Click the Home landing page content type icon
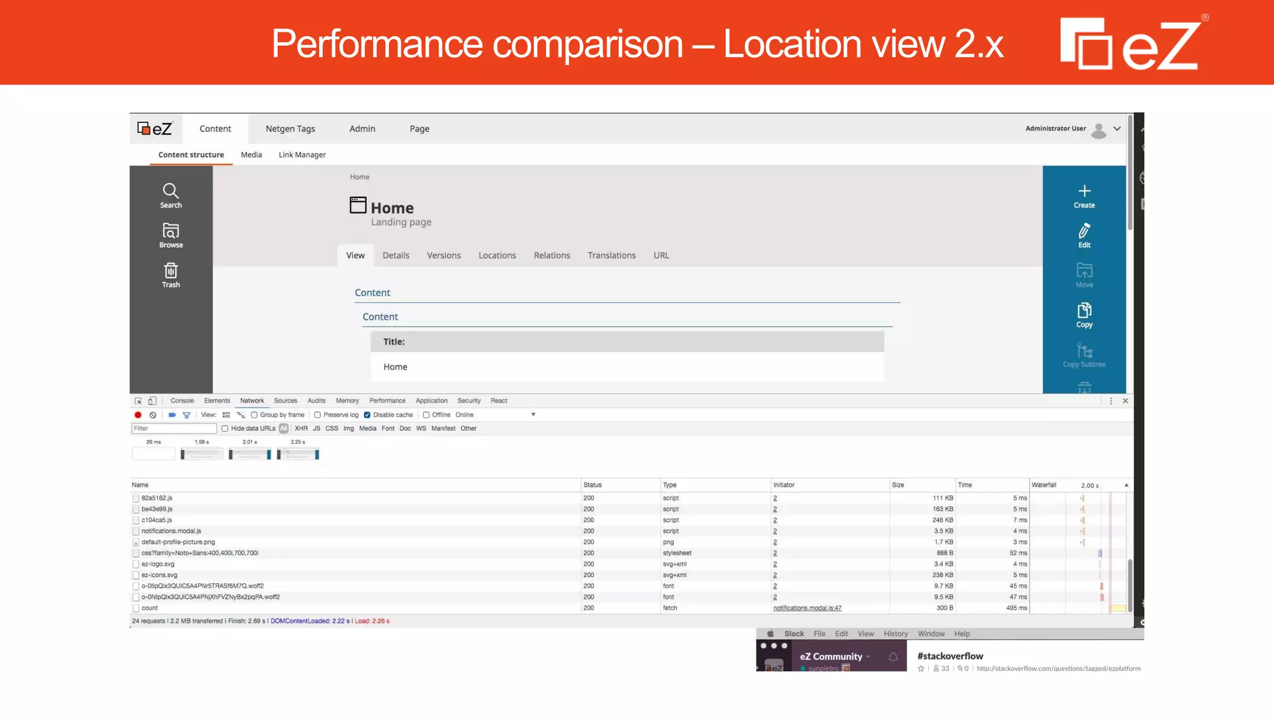 point(358,205)
